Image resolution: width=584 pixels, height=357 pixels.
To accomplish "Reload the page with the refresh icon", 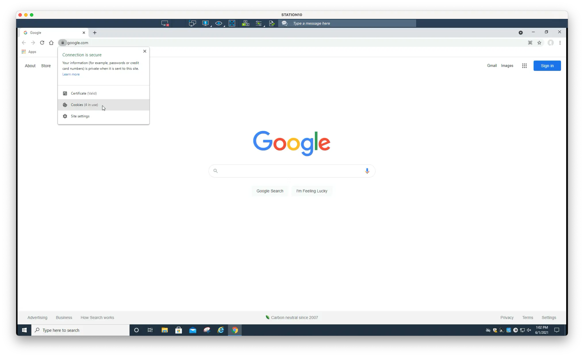I will pos(42,43).
